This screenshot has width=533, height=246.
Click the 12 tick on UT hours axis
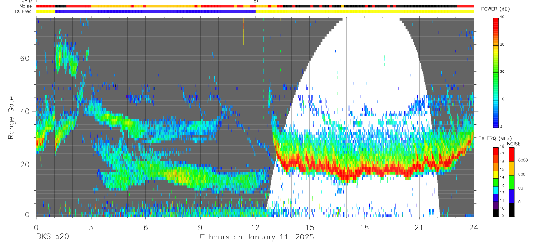[x=255, y=227]
